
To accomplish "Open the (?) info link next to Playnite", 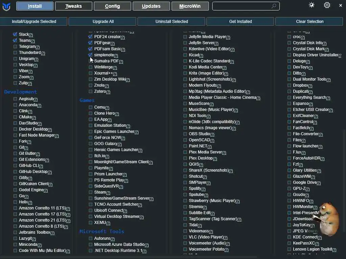I will click(x=111, y=169).
